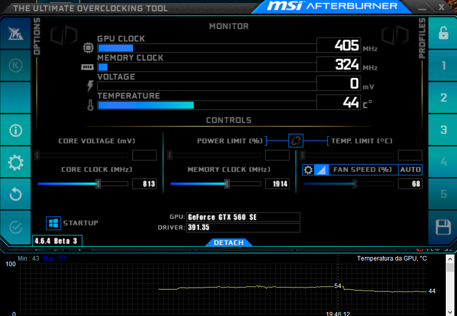Viewport: 457px width, 316px height.
Task: Open the PROFILES vertical label
Action: click(x=422, y=38)
